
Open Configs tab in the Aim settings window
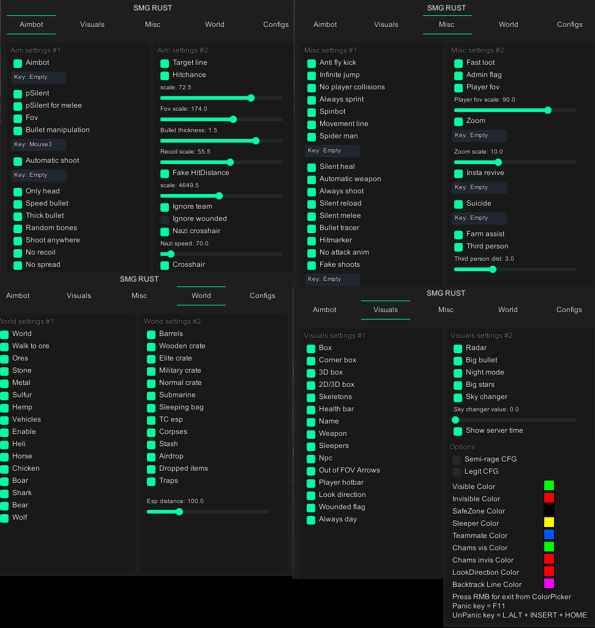point(275,24)
